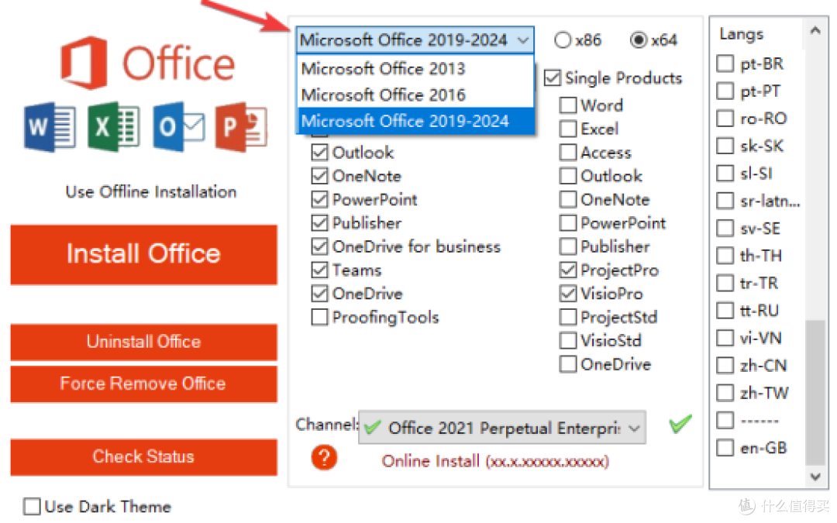Click the Langs list scrollbar thumb

pos(815,392)
